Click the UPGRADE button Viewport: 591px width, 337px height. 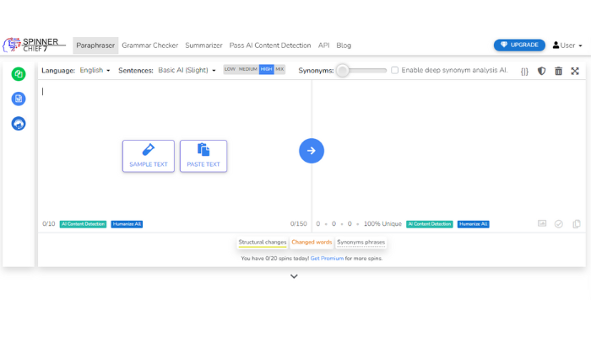tap(519, 45)
